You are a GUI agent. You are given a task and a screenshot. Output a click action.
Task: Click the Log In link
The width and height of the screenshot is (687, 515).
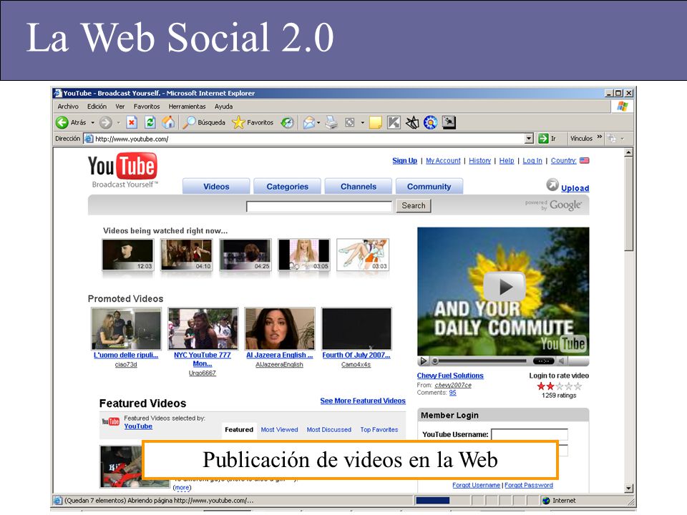pos(532,161)
